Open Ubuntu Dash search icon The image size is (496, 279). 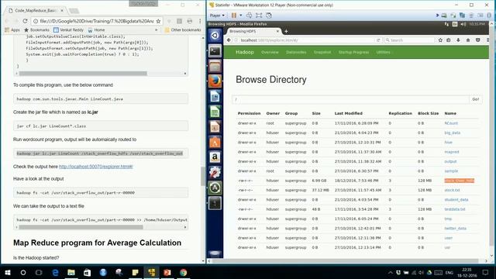point(215,35)
